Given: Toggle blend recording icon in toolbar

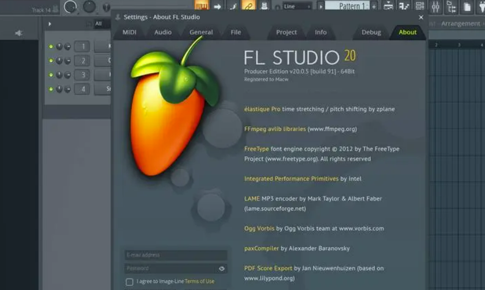Looking at the screenshot, I should [233, 6].
